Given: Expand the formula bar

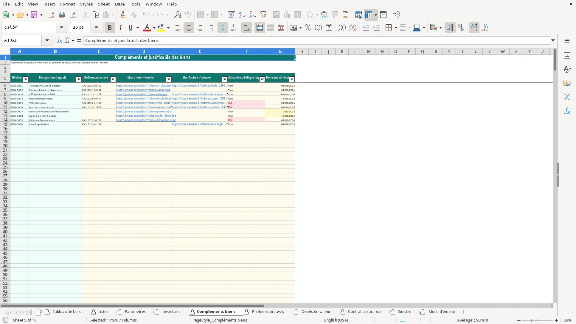Looking at the screenshot, I should click(x=553, y=40).
